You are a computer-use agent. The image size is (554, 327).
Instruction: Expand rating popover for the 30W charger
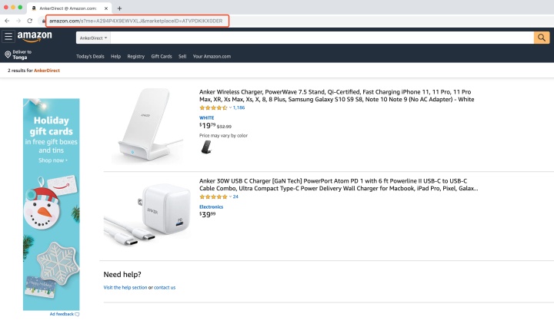pyautogui.click(x=230, y=197)
